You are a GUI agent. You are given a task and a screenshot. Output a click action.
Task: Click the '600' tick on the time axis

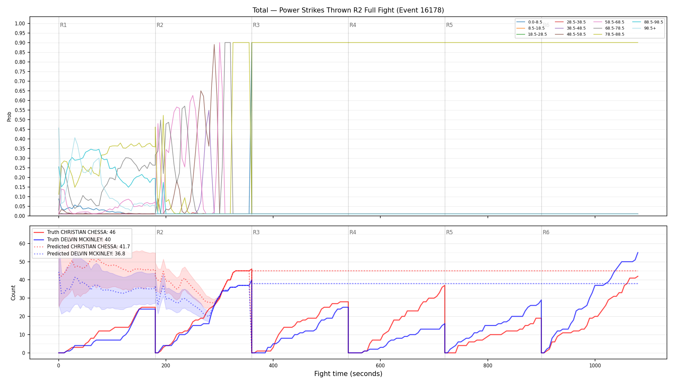click(380, 366)
